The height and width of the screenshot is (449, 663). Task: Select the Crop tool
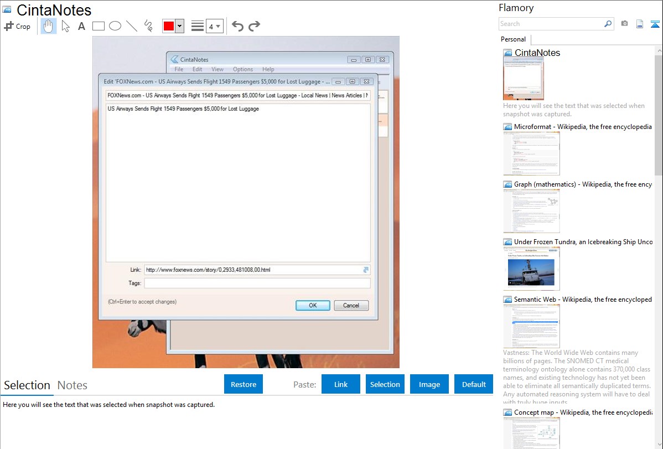coord(17,26)
